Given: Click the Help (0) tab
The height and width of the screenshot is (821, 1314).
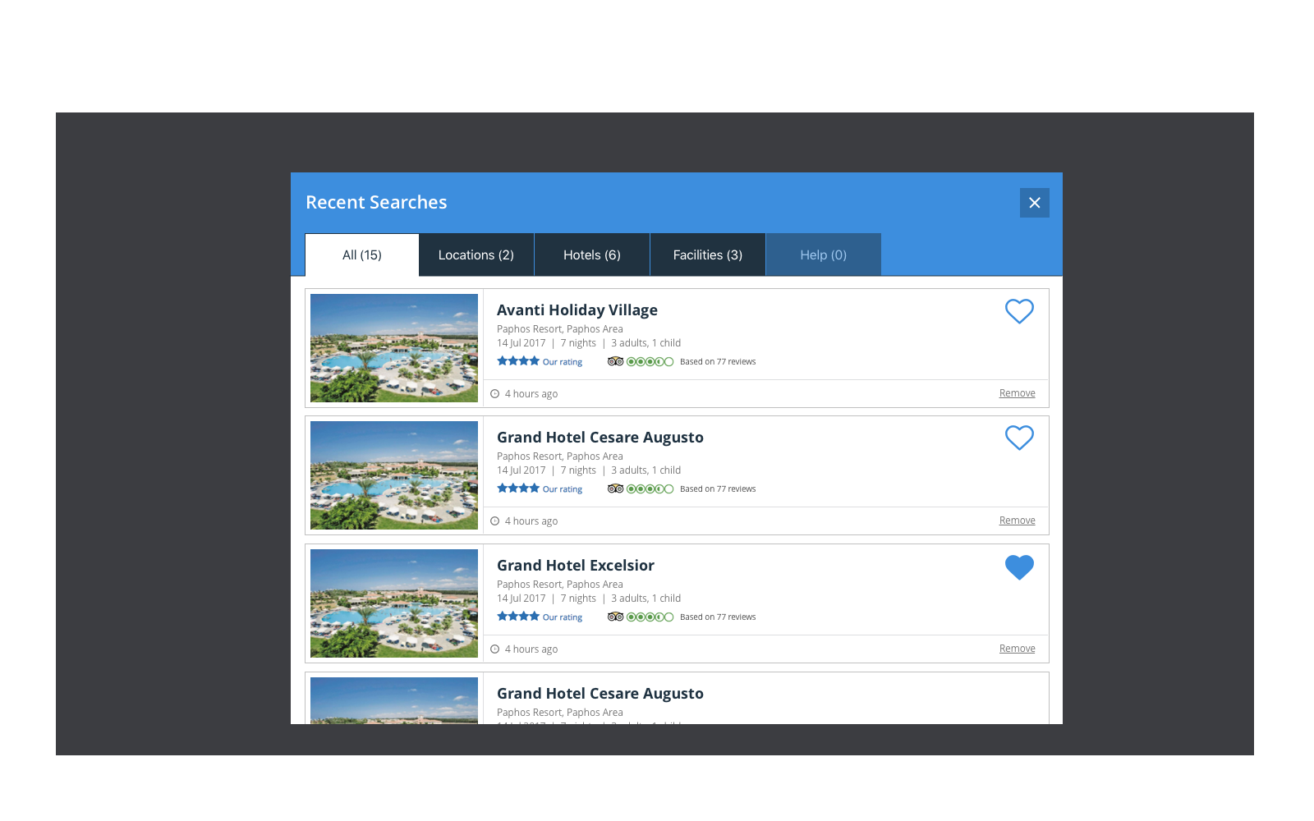Looking at the screenshot, I should [823, 255].
